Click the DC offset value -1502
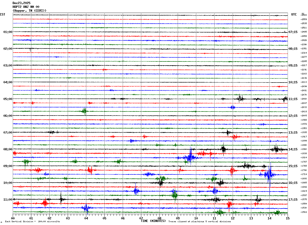Image resolution: width=308 pixels, height=225 pixels. [304, 212]
